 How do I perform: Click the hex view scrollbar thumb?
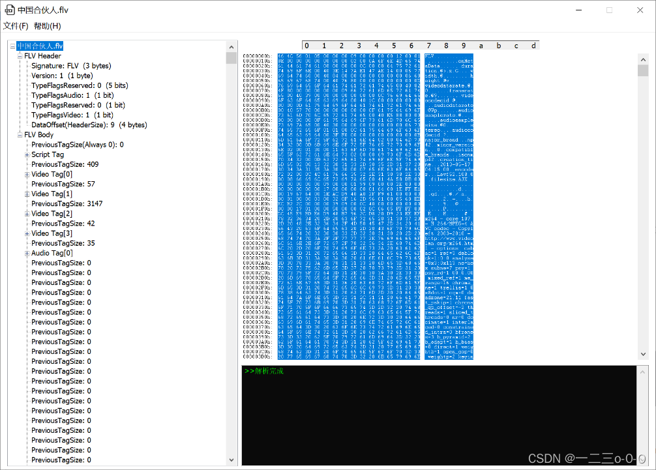tap(643, 70)
